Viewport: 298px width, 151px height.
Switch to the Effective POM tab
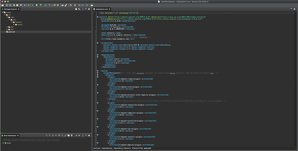click(137, 148)
